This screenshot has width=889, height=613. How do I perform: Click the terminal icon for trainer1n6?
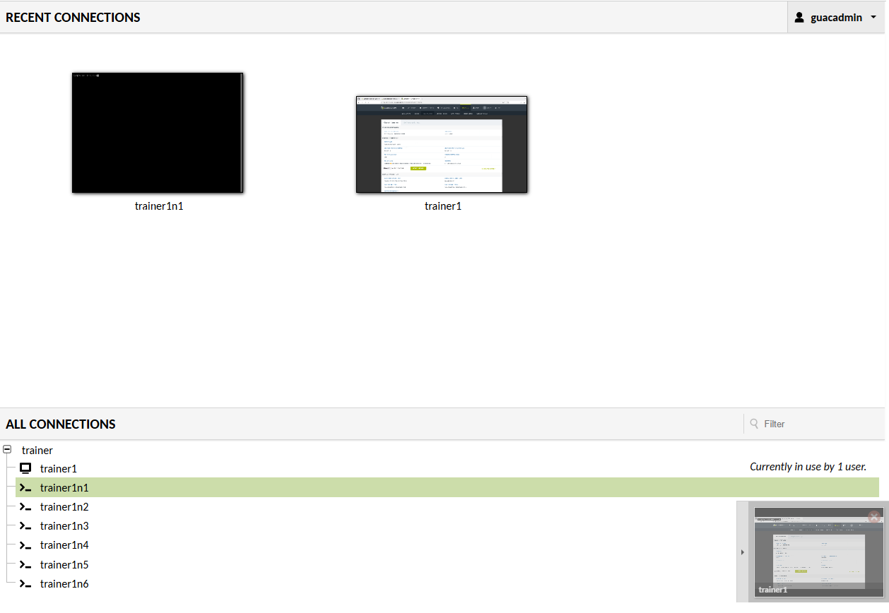click(25, 584)
